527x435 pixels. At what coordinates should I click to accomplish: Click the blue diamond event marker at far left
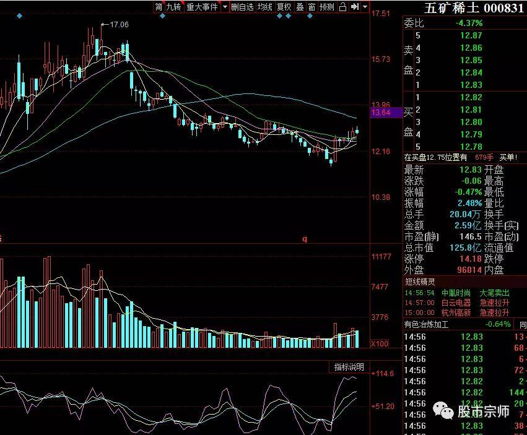click(19, 16)
